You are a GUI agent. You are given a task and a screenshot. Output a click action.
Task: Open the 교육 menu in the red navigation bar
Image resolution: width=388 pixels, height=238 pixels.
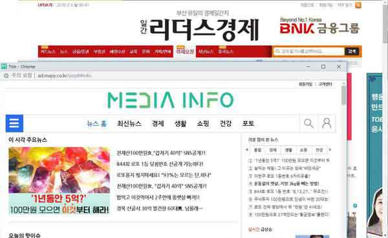133,52
